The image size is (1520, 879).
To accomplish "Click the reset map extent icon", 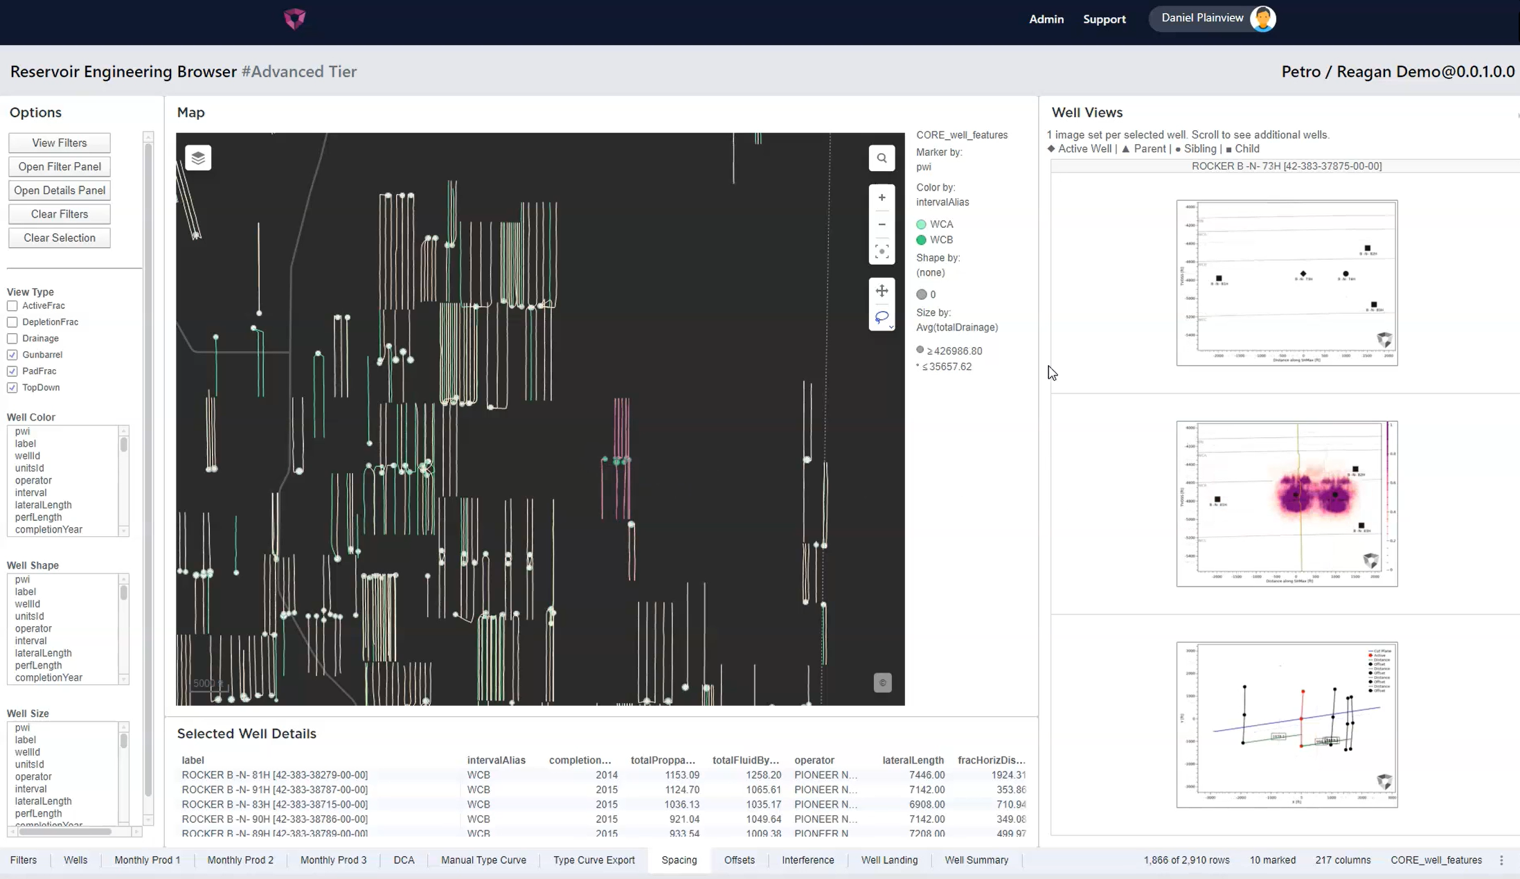I will click(882, 251).
